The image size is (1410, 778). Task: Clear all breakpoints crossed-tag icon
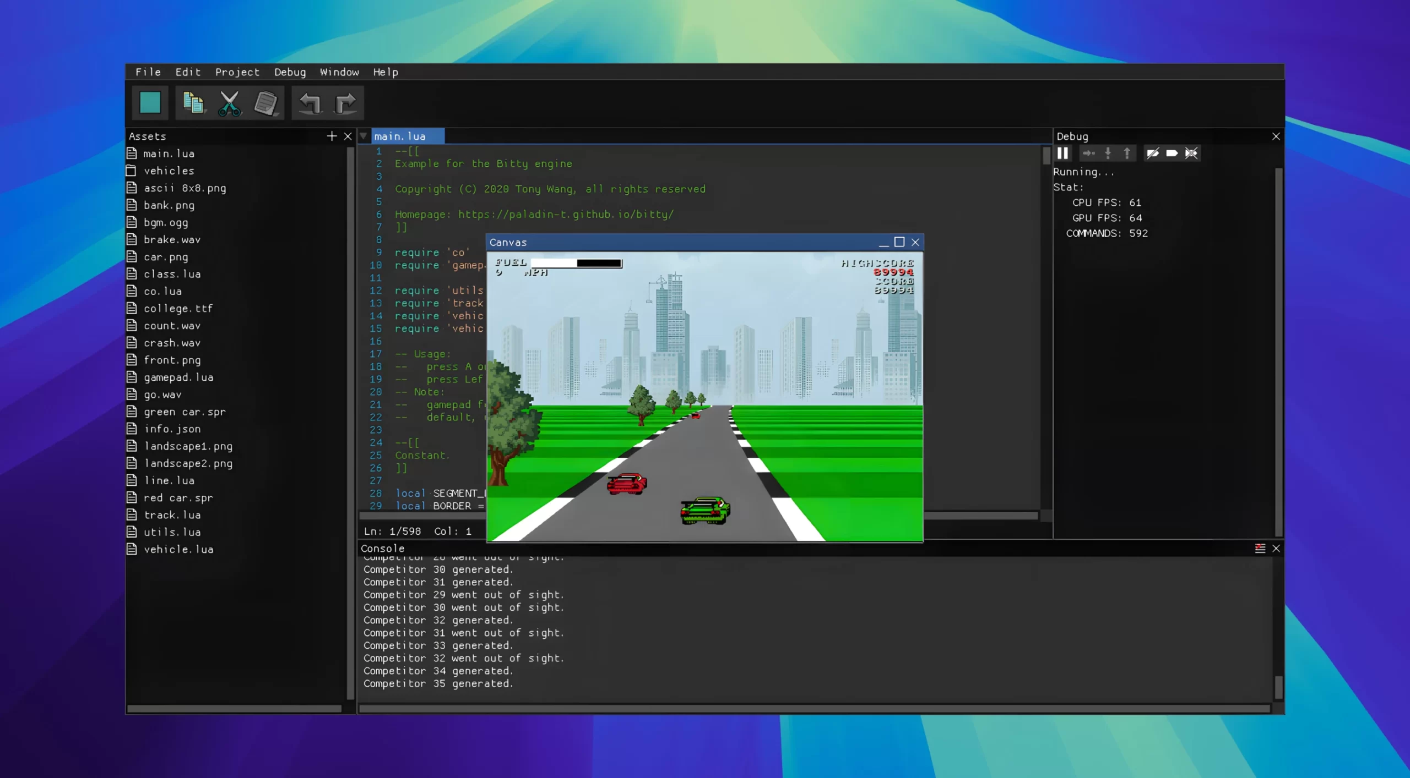tap(1191, 153)
